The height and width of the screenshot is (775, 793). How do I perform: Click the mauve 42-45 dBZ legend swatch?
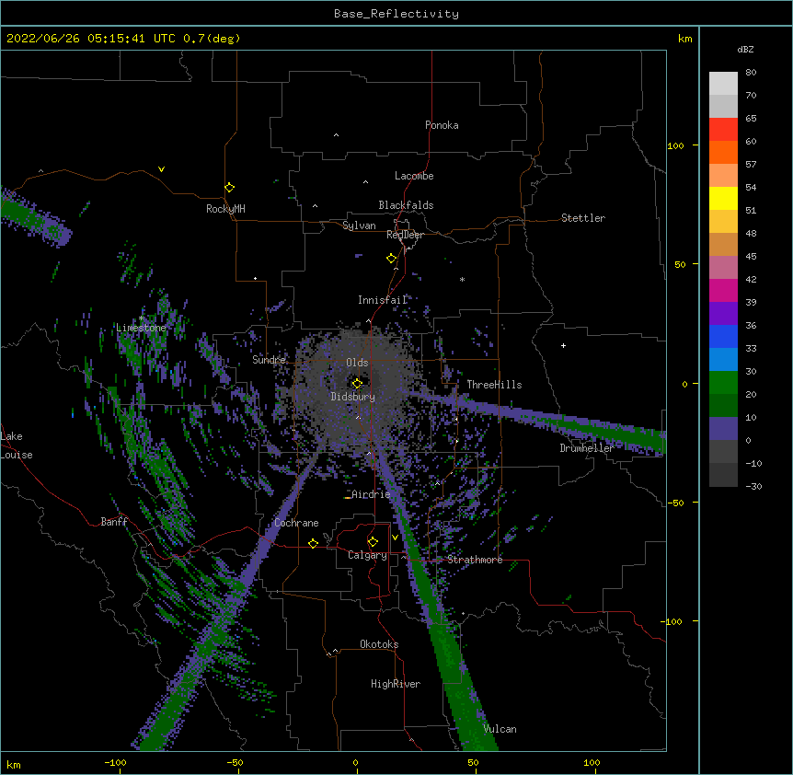coord(723,268)
